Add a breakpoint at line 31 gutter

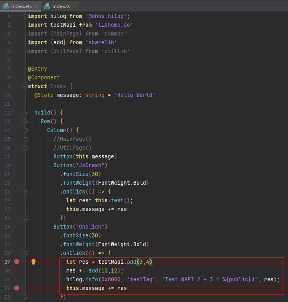coord(17,279)
